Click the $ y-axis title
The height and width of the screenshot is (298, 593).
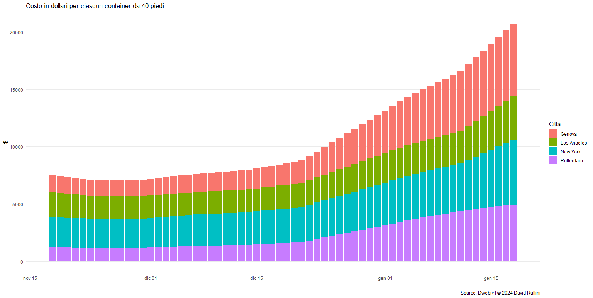[6, 143]
